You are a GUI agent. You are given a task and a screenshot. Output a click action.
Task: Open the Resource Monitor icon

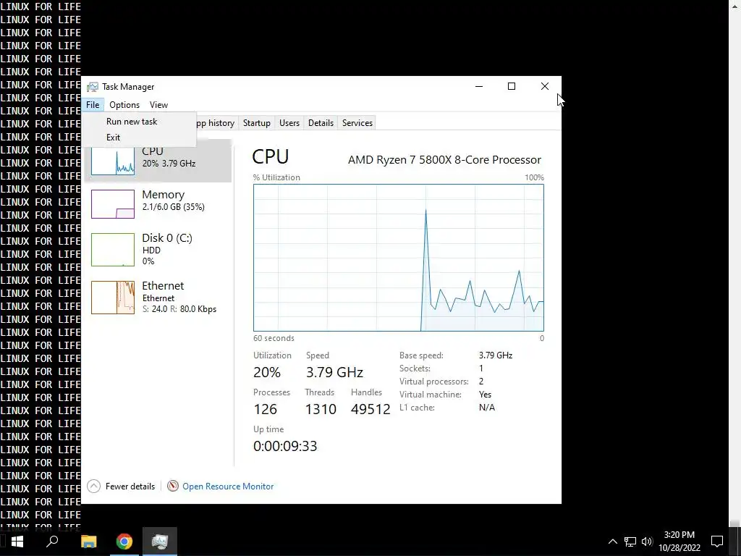[173, 486]
